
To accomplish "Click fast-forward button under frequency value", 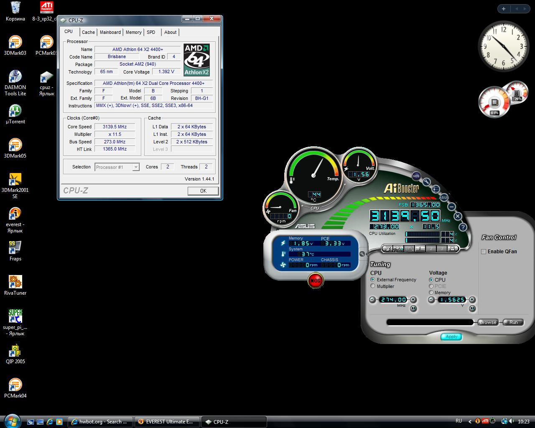I will pyautogui.click(x=413, y=308).
